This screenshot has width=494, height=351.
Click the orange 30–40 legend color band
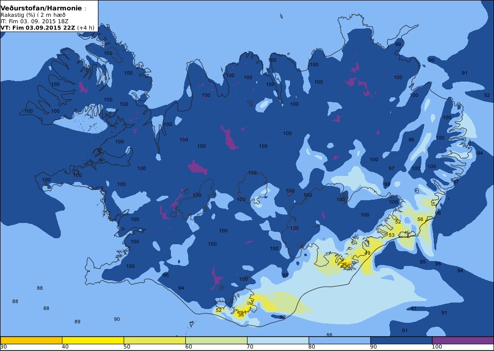(x=31, y=340)
